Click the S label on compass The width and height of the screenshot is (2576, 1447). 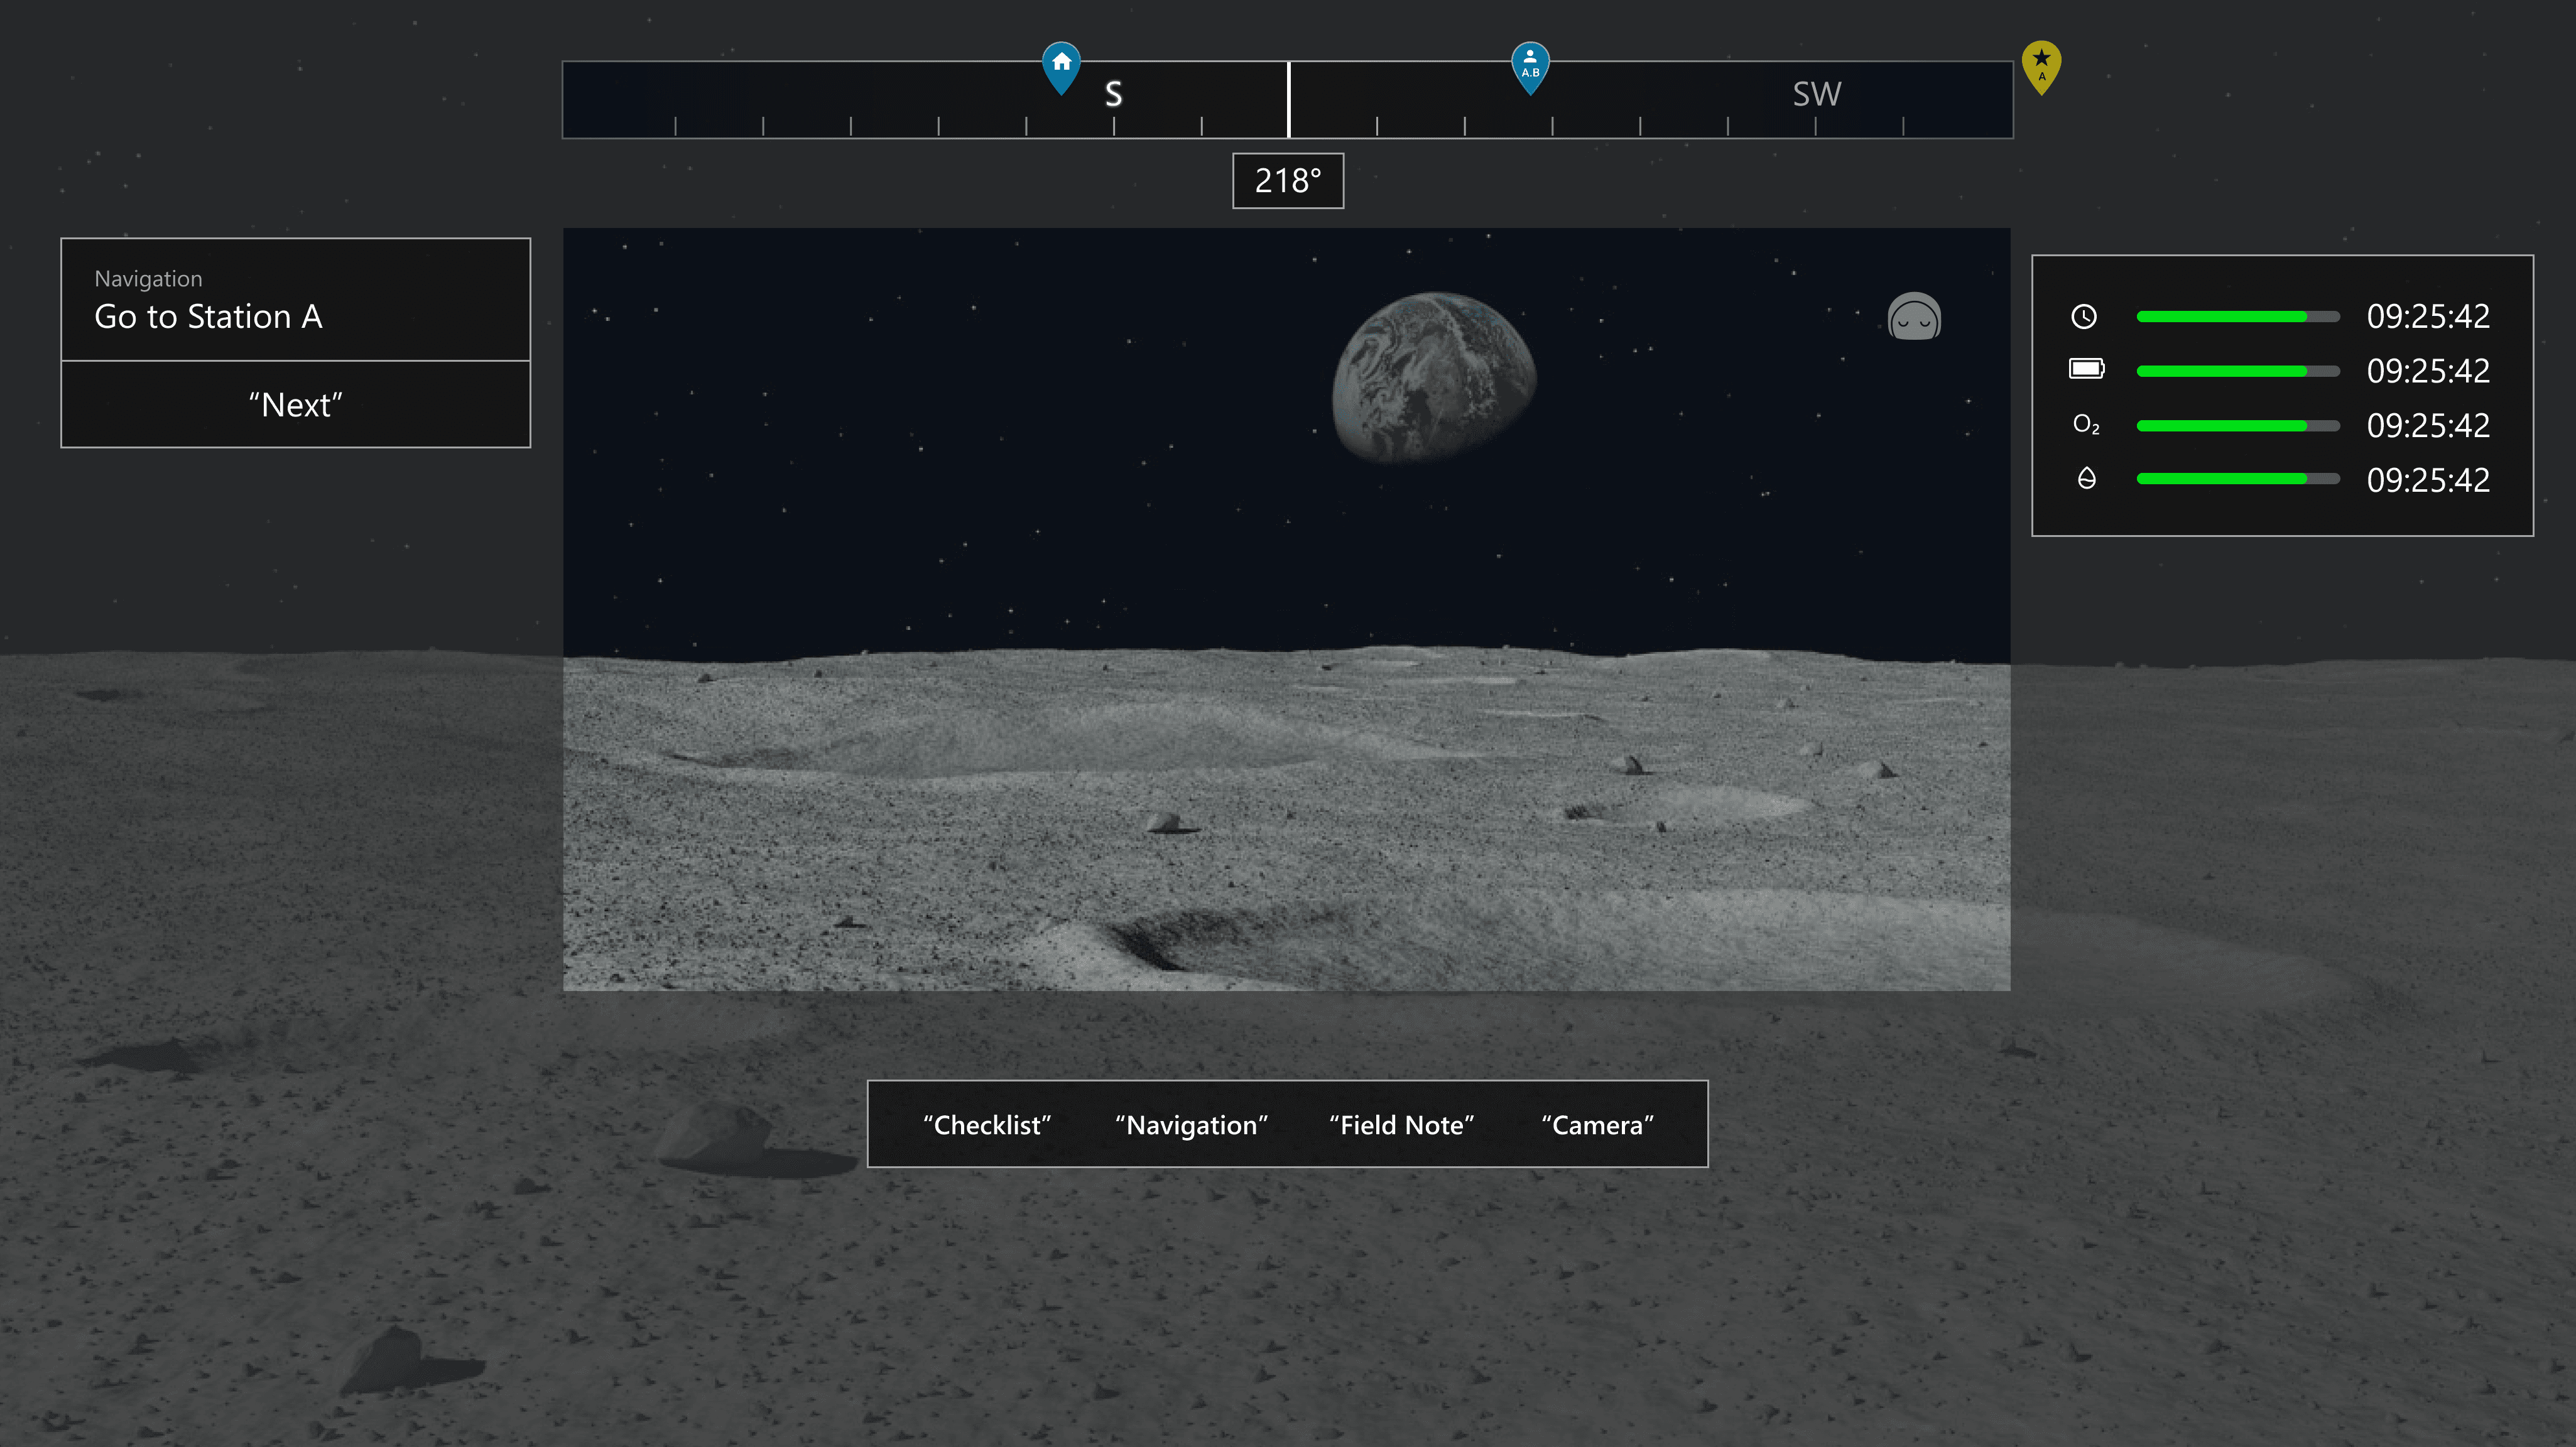pos(1113,94)
